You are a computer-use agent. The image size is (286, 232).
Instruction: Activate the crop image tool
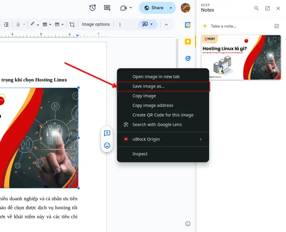click(72, 25)
